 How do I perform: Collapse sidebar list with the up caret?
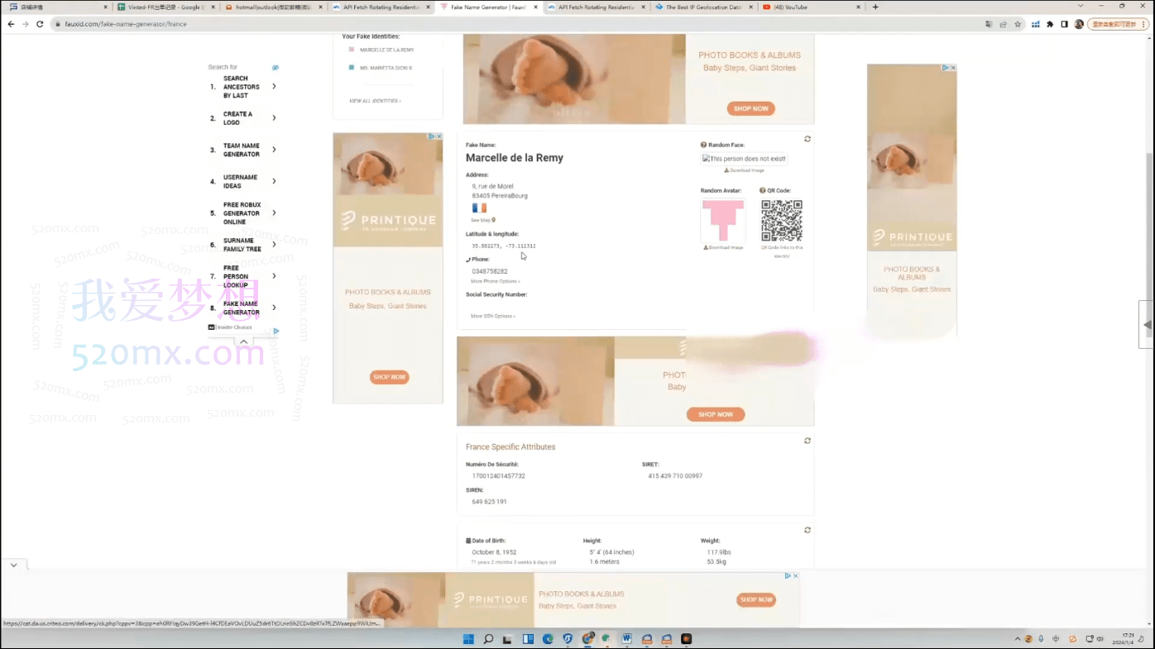(243, 341)
